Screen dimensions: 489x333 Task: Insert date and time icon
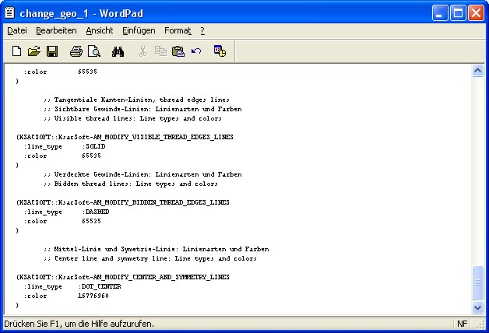(x=220, y=51)
